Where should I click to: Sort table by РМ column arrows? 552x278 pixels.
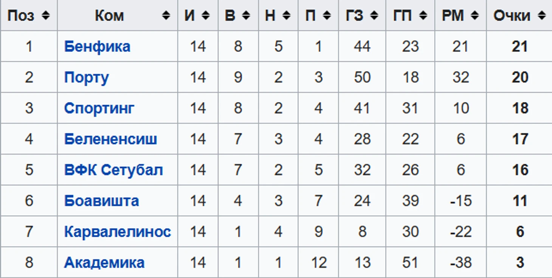474,16
